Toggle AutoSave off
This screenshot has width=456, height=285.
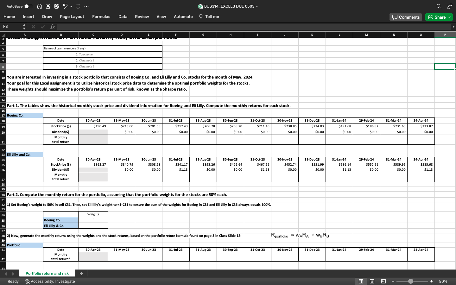27,6
